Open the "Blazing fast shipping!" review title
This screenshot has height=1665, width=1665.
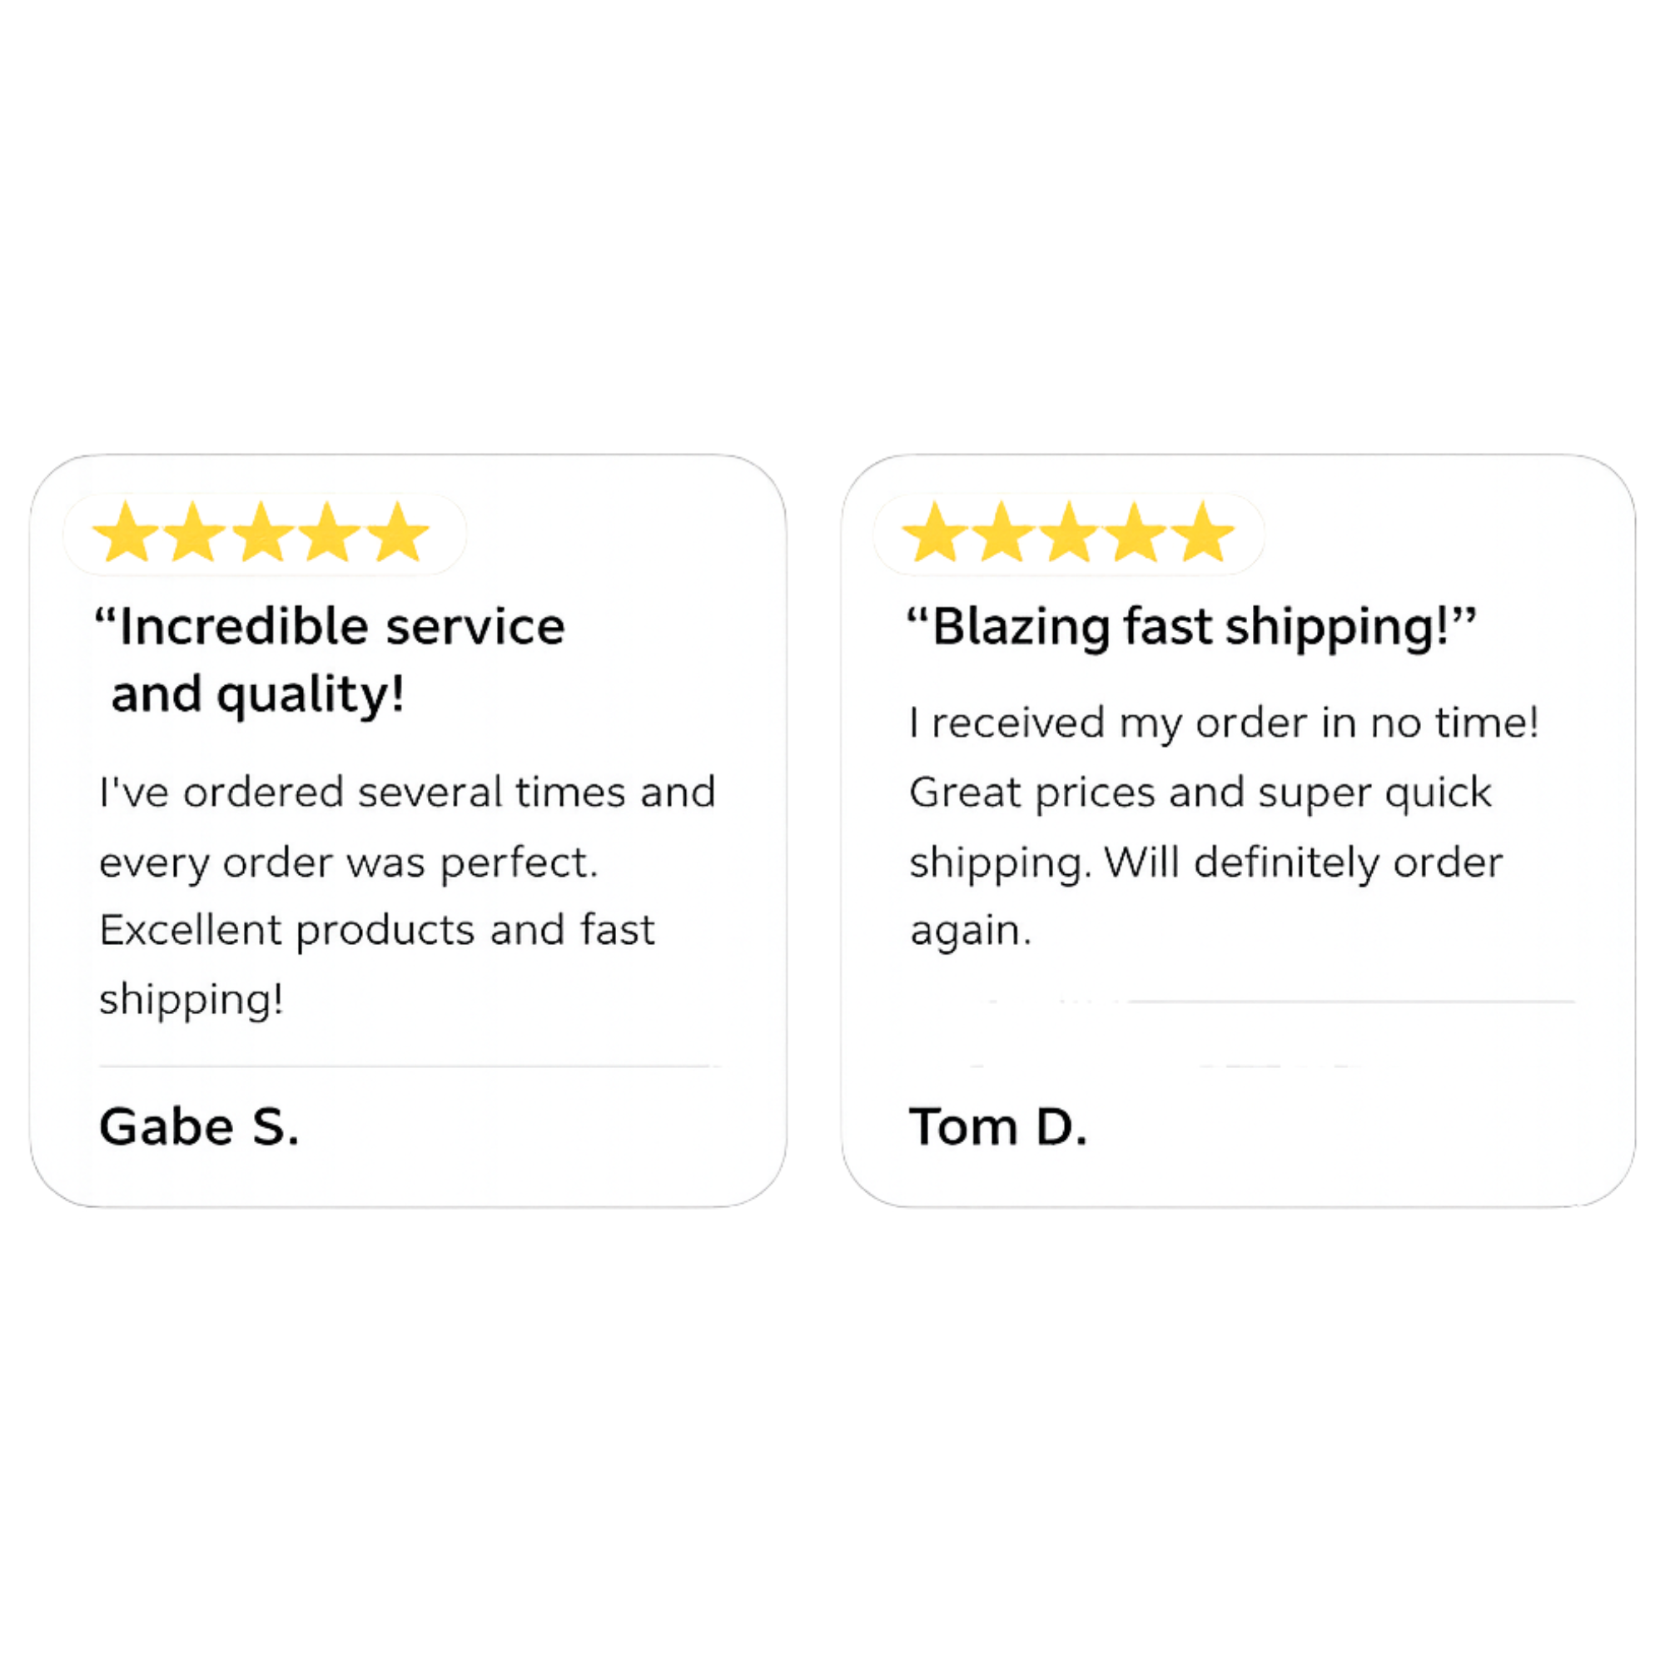point(1191,627)
